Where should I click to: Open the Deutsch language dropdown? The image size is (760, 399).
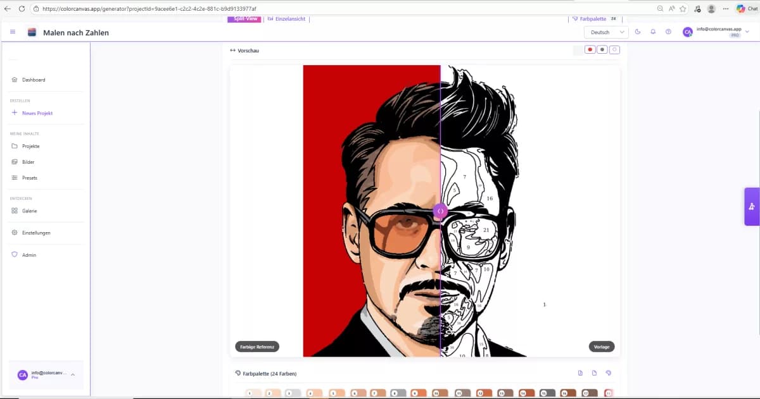[606, 32]
